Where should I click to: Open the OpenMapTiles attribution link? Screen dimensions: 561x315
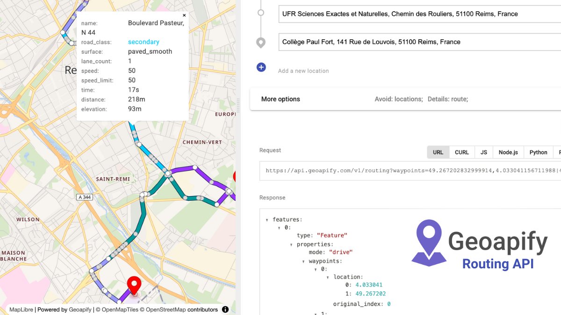pos(121,309)
